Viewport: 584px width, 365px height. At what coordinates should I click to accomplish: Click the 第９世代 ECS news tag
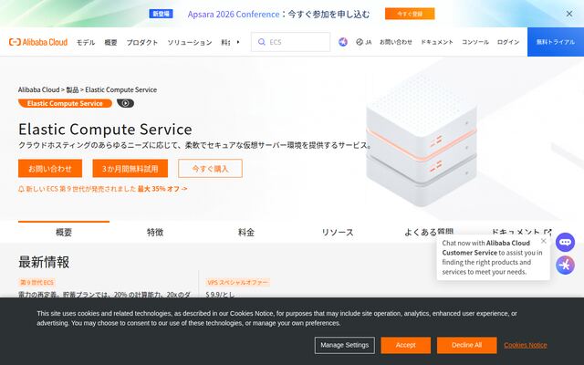click(x=36, y=282)
